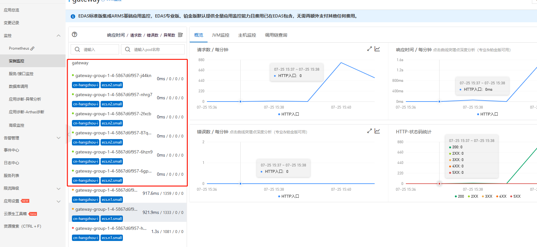The image size is (537, 247).
Task: Toggle HTTP入口 legend in 请求数 chart
Action: point(289,114)
